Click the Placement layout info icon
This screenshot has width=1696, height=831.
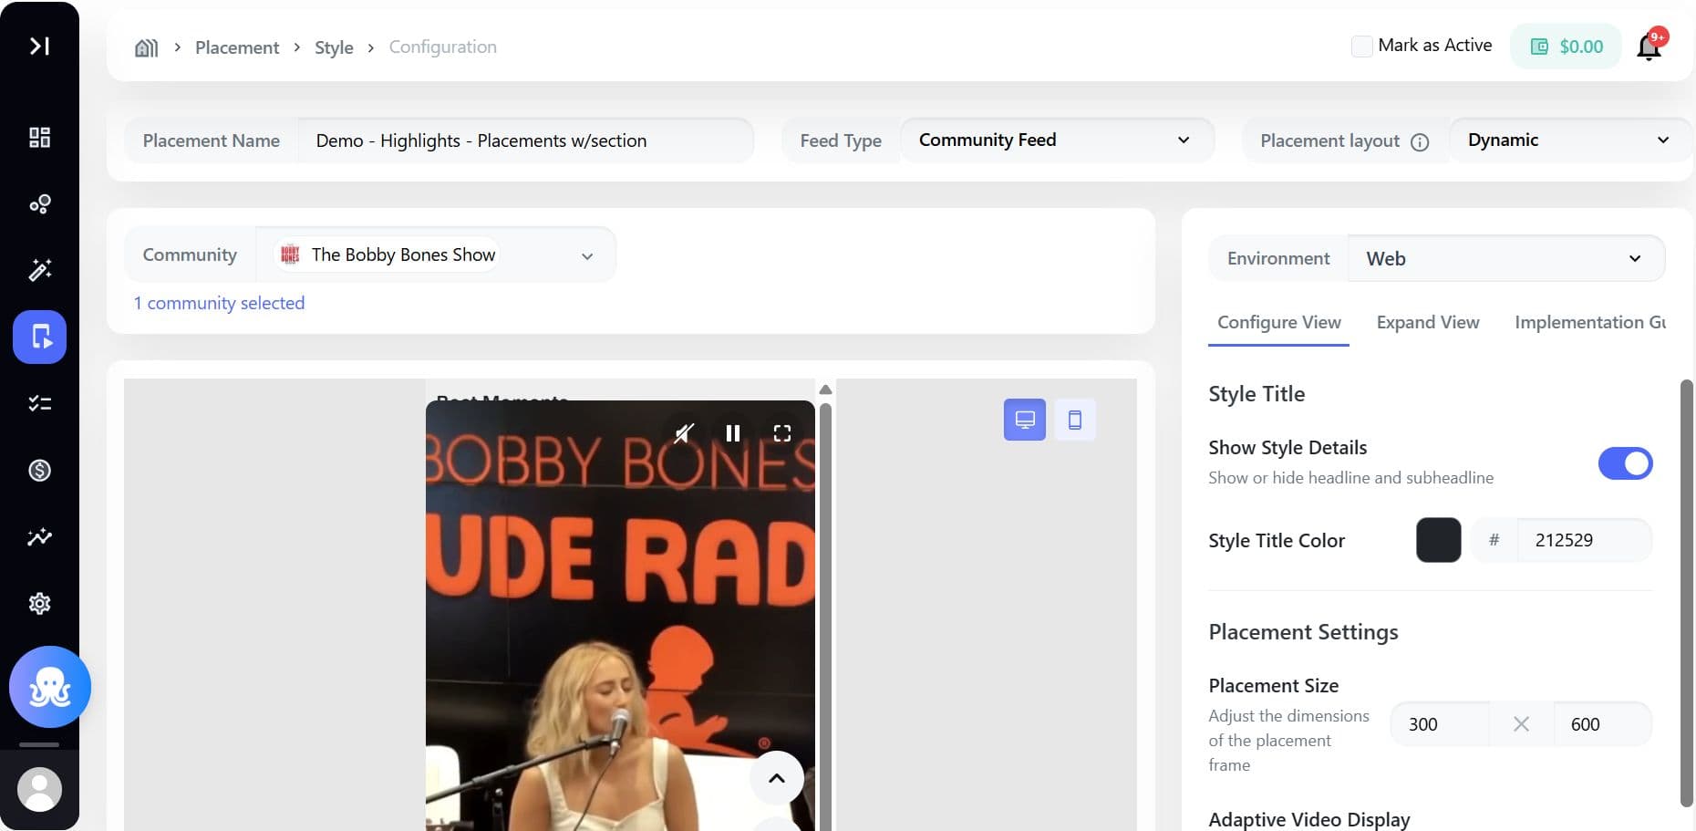(x=1420, y=141)
